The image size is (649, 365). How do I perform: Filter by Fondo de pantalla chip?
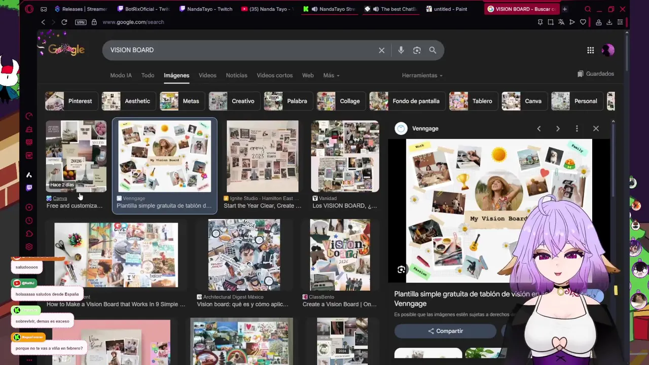407,101
